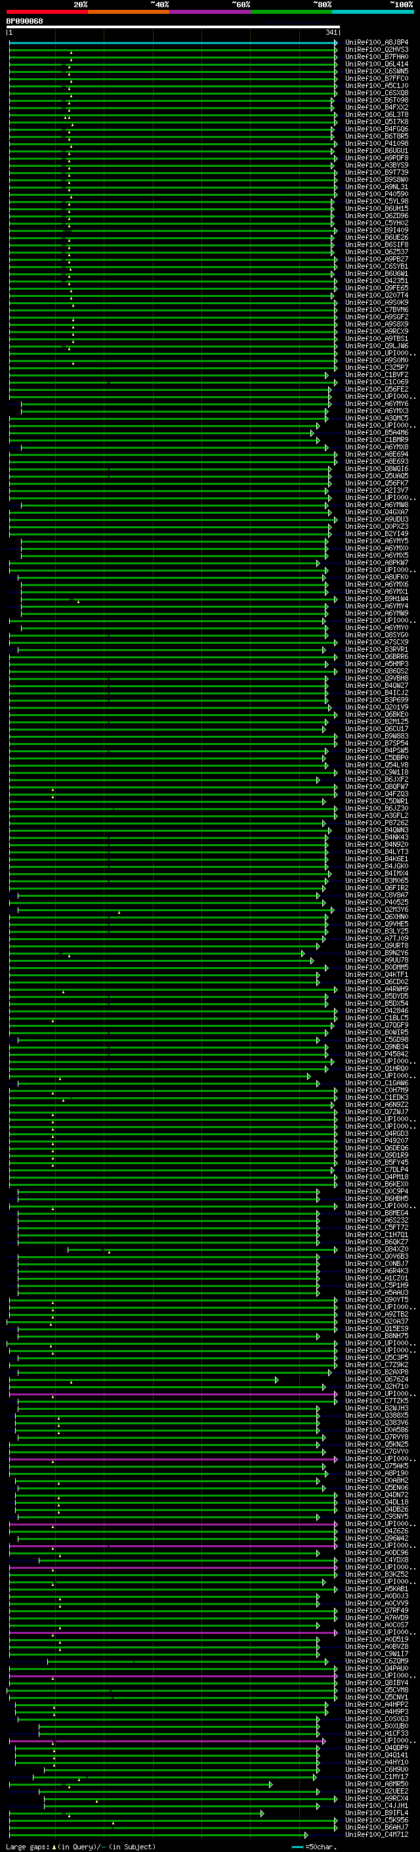Viewport: 420px width, 1852px height.
Task: Click the short alignment bar for UniRef100_Q676Z4
Action: click(144, 1380)
